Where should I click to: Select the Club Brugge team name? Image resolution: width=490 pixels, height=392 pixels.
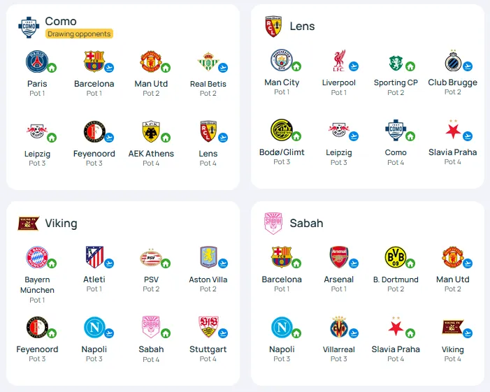coord(452,82)
